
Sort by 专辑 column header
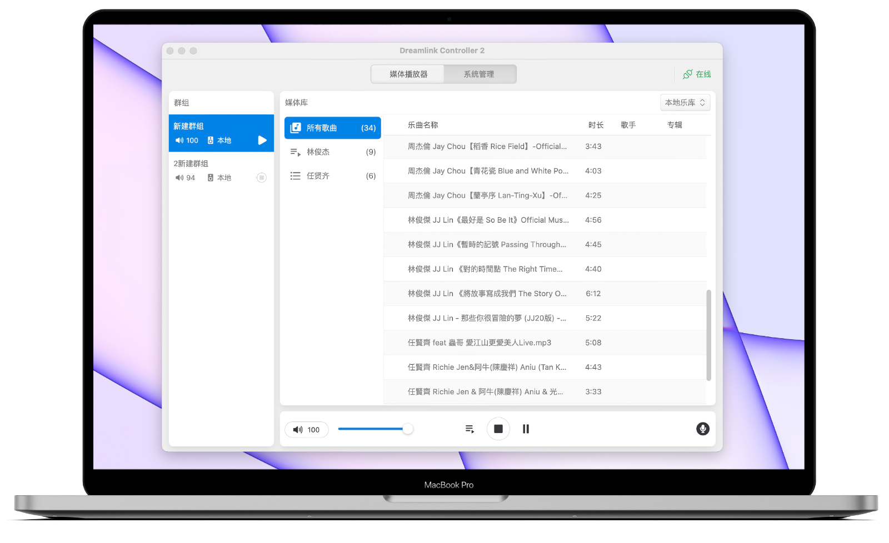click(675, 125)
